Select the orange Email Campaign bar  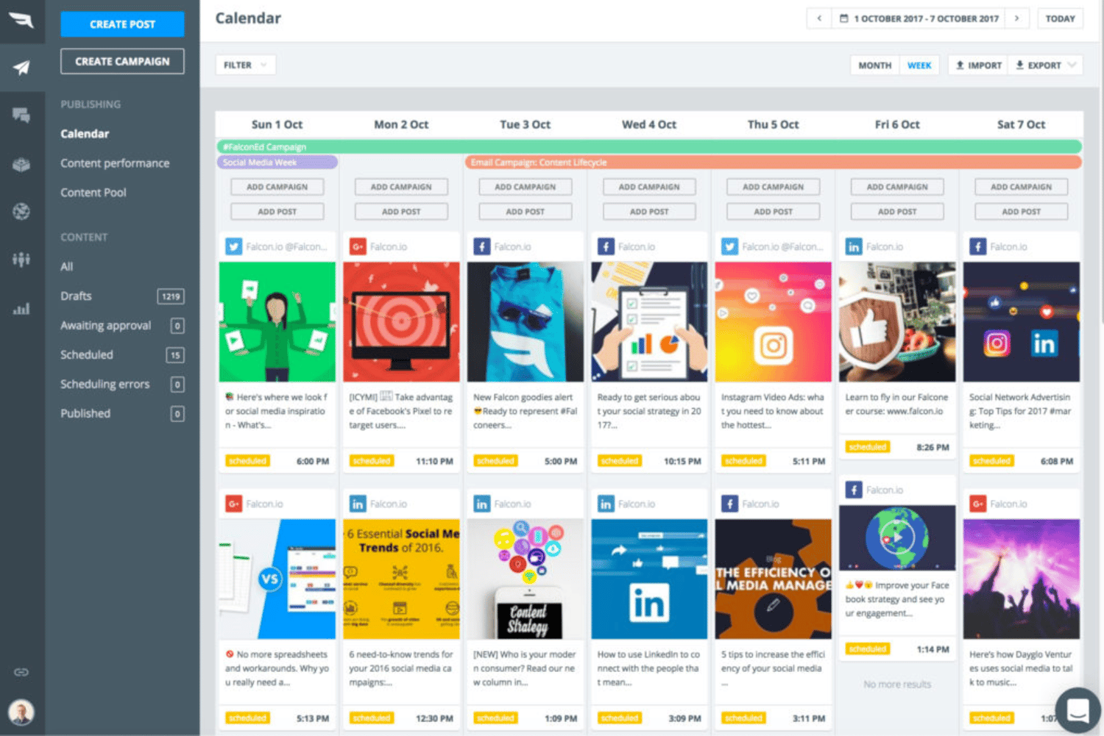tap(774, 162)
